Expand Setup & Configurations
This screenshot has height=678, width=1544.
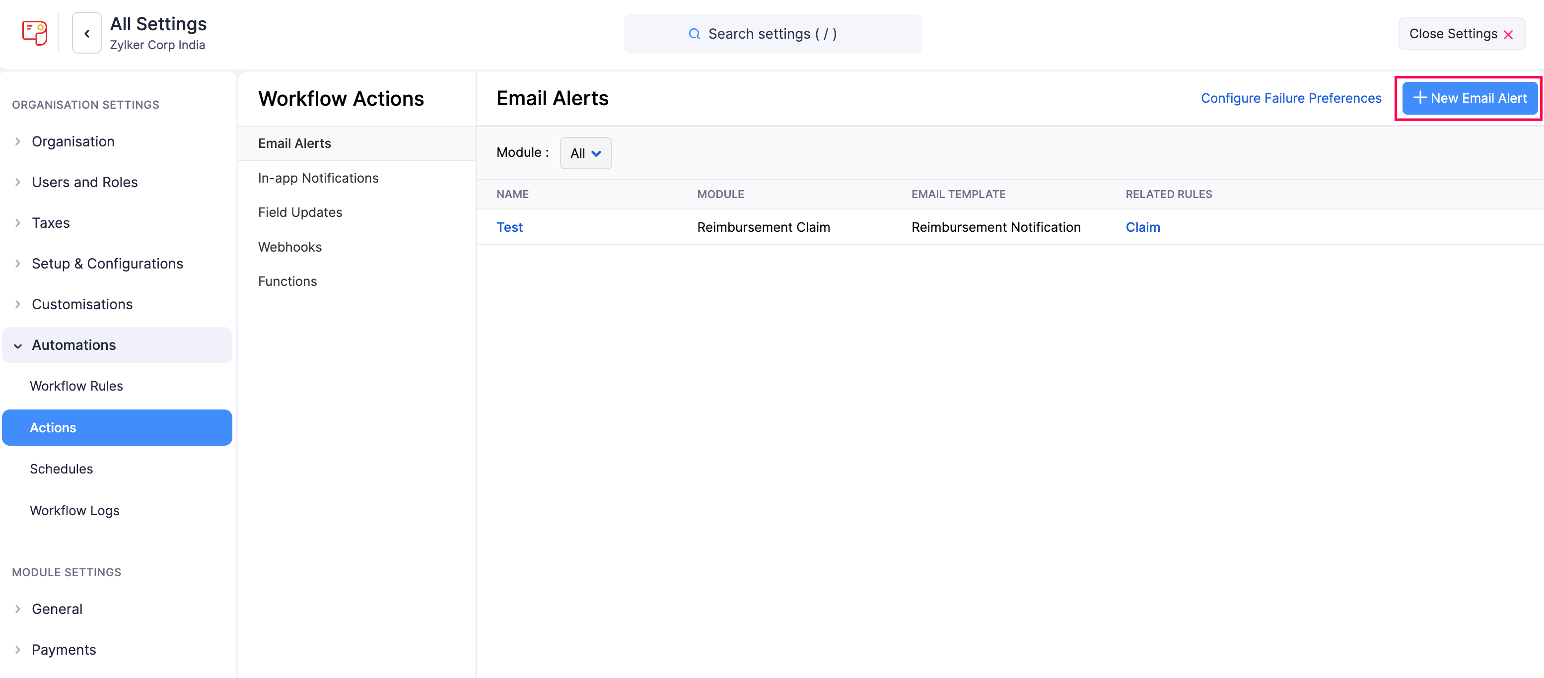click(117, 264)
